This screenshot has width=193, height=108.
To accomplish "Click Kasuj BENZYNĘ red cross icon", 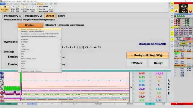I will click(x=38, y=7).
